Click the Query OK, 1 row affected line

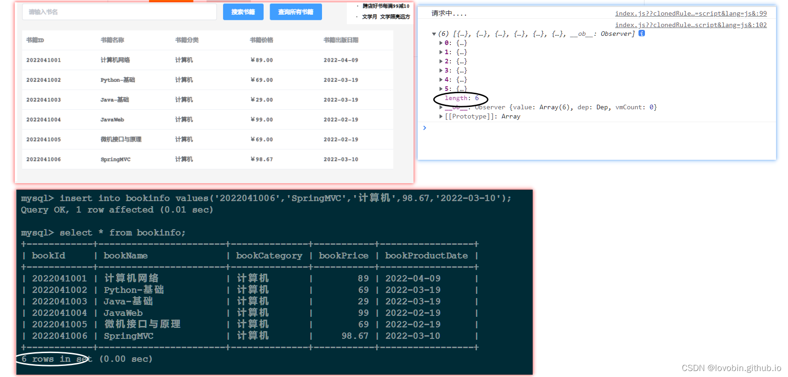tap(117, 210)
